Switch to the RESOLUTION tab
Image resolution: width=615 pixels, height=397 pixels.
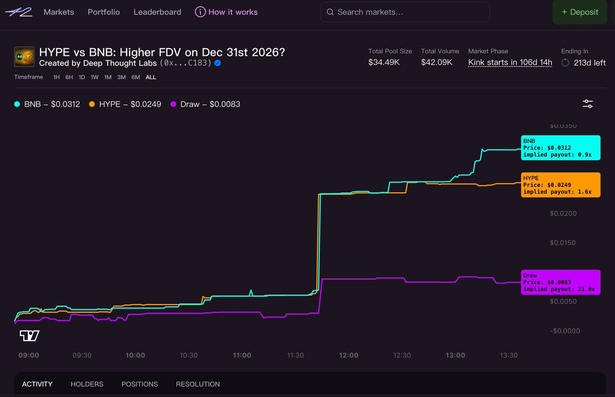[x=198, y=384]
